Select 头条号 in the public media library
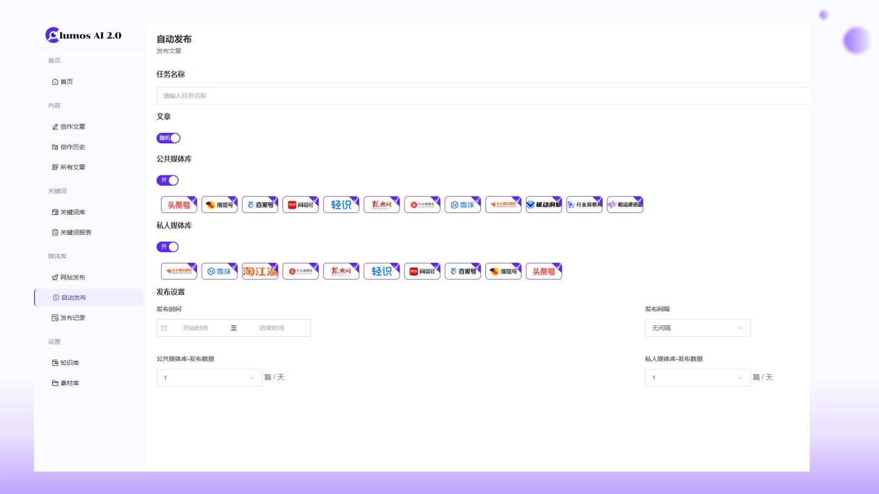This screenshot has height=494, width=879. tap(179, 205)
